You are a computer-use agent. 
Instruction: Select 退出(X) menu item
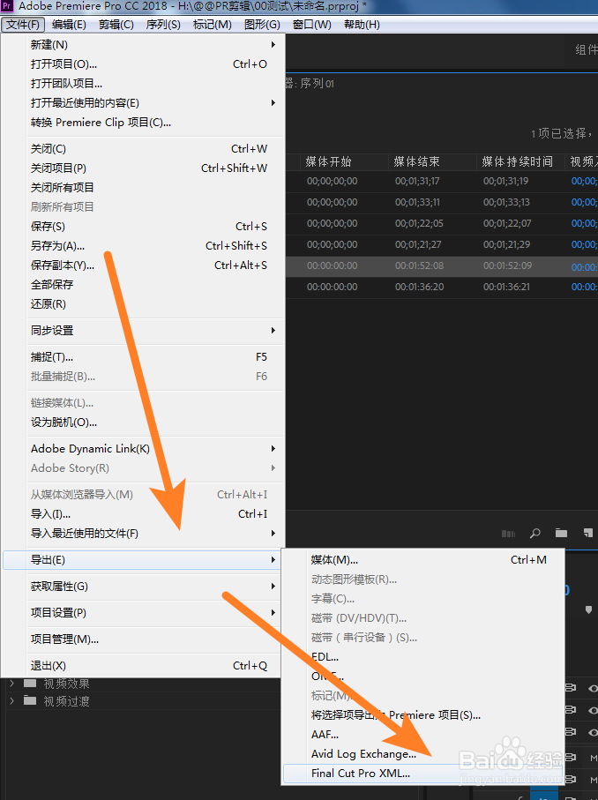point(142,666)
